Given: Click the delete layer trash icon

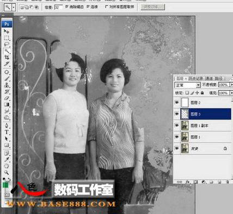Looking at the screenshot, I should (227, 181).
